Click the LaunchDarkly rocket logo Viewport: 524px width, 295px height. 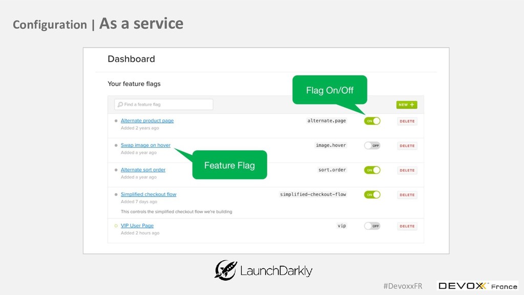[226, 270]
